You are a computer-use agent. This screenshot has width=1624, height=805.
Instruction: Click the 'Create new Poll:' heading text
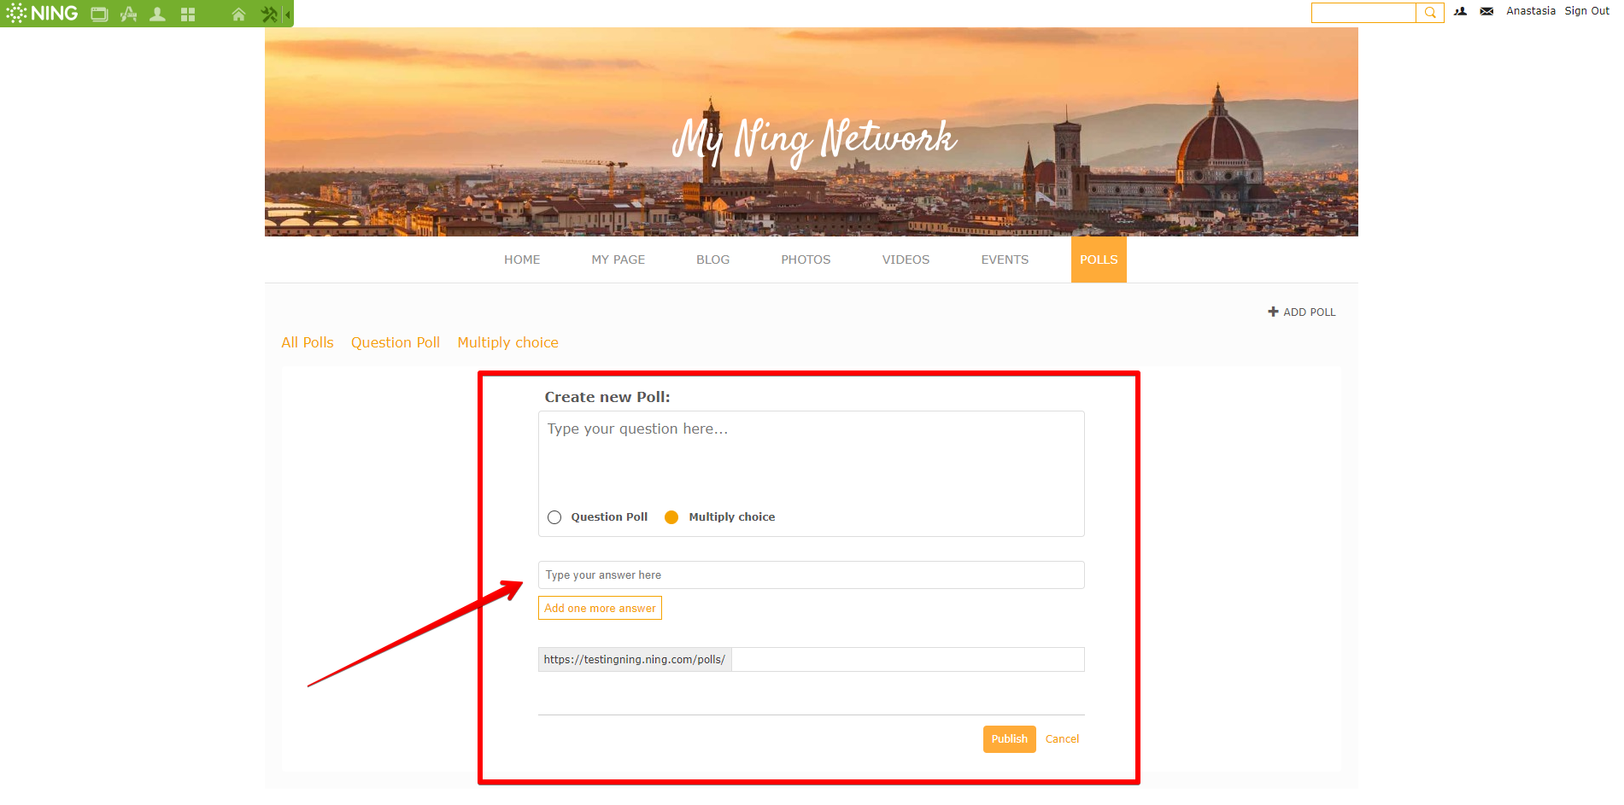607,397
